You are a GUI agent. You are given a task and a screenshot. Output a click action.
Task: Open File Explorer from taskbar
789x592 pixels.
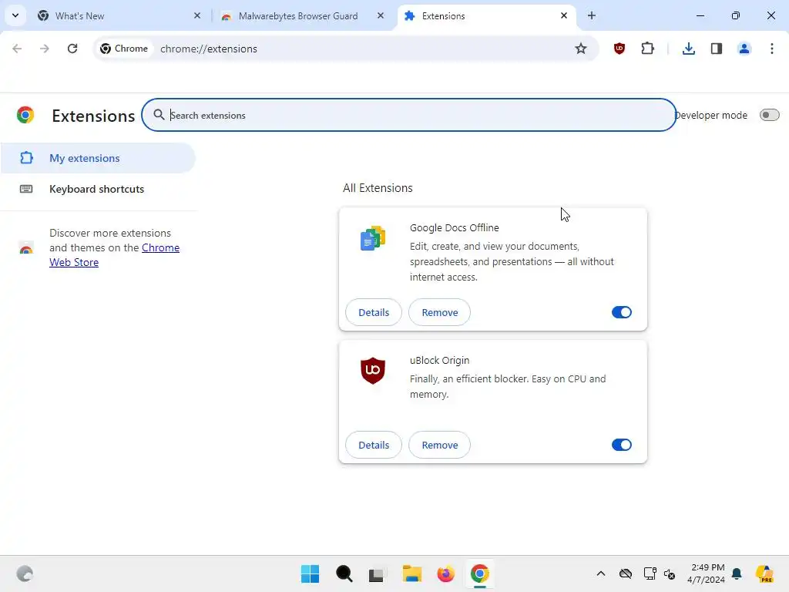(x=411, y=573)
